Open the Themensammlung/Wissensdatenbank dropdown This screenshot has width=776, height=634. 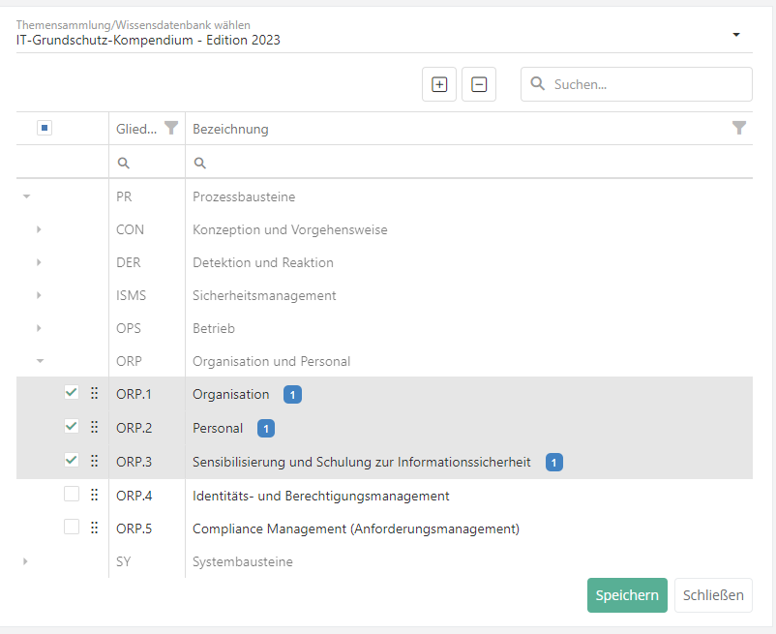point(736,35)
